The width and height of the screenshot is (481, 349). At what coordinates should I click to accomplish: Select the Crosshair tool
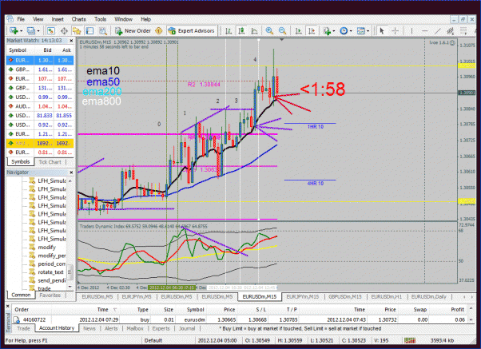coord(396,30)
